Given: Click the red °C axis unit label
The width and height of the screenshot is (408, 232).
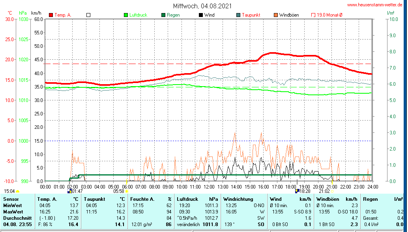Looking at the screenshot, I should pos(9,13).
